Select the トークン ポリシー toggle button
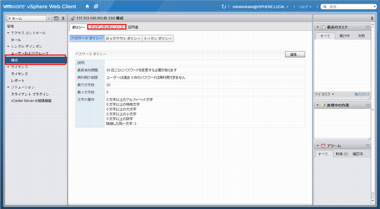This screenshot has height=209, width=380. 158,38
